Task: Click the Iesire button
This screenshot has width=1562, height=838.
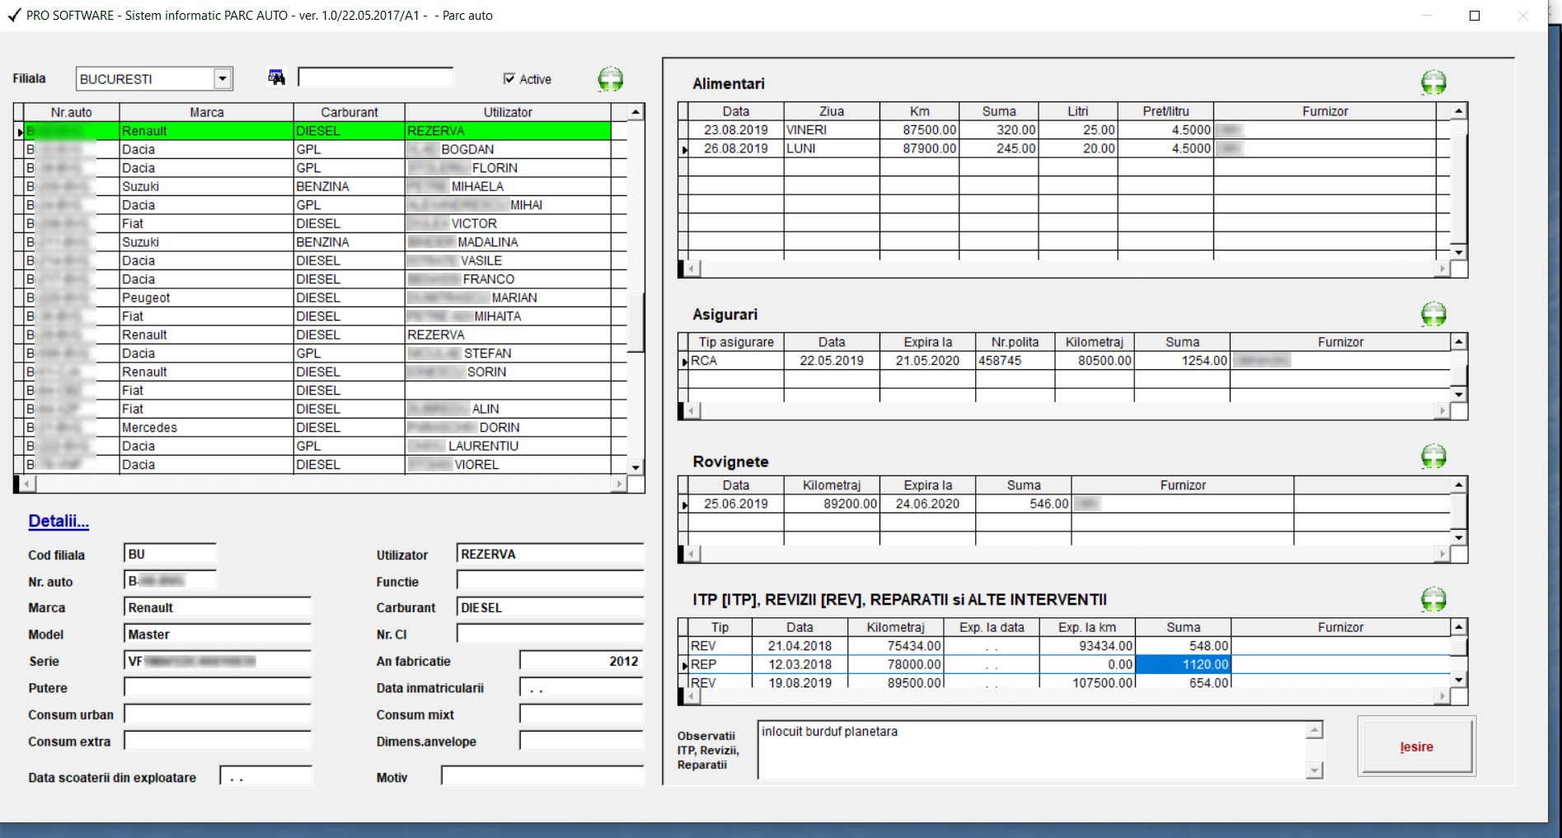Action: pos(1416,747)
